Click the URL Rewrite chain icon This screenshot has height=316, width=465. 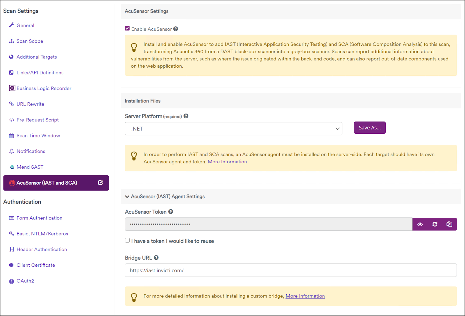pos(11,104)
